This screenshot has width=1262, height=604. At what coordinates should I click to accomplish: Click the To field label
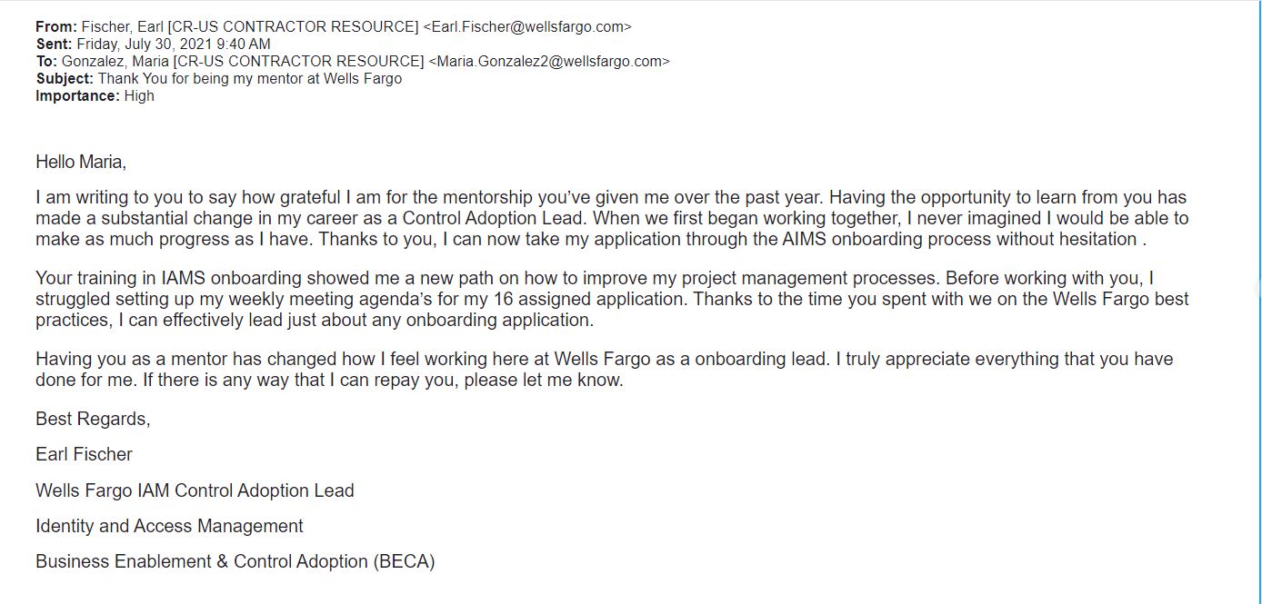[46, 61]
